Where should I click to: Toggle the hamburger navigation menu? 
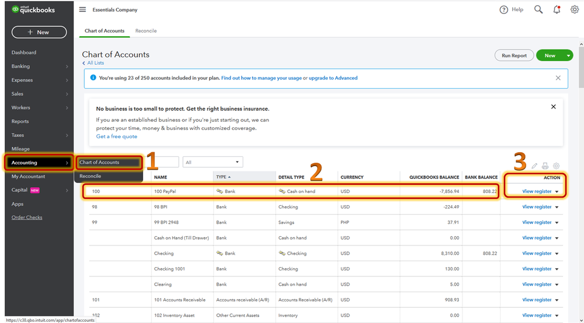pos(82,9)
